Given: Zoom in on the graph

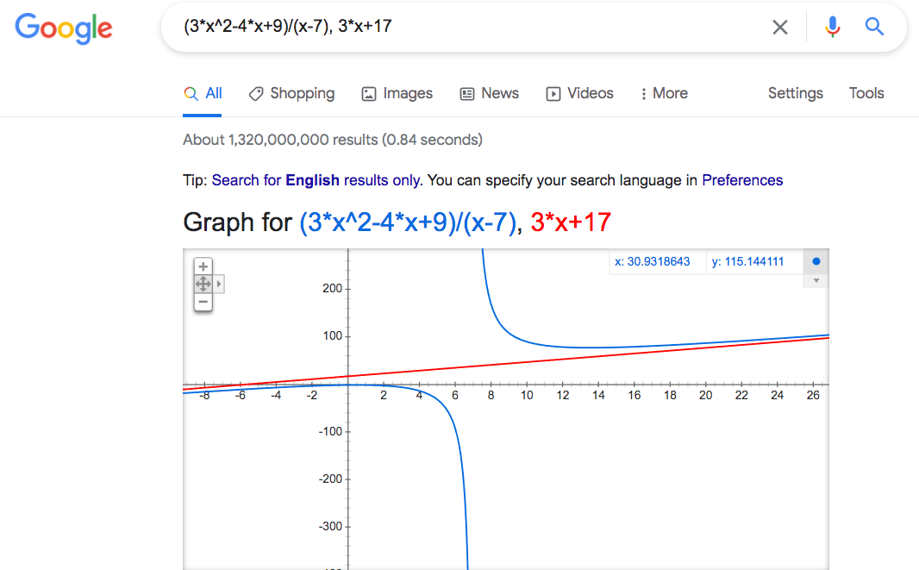Looking at the screenshot, I should pos(203,266).
